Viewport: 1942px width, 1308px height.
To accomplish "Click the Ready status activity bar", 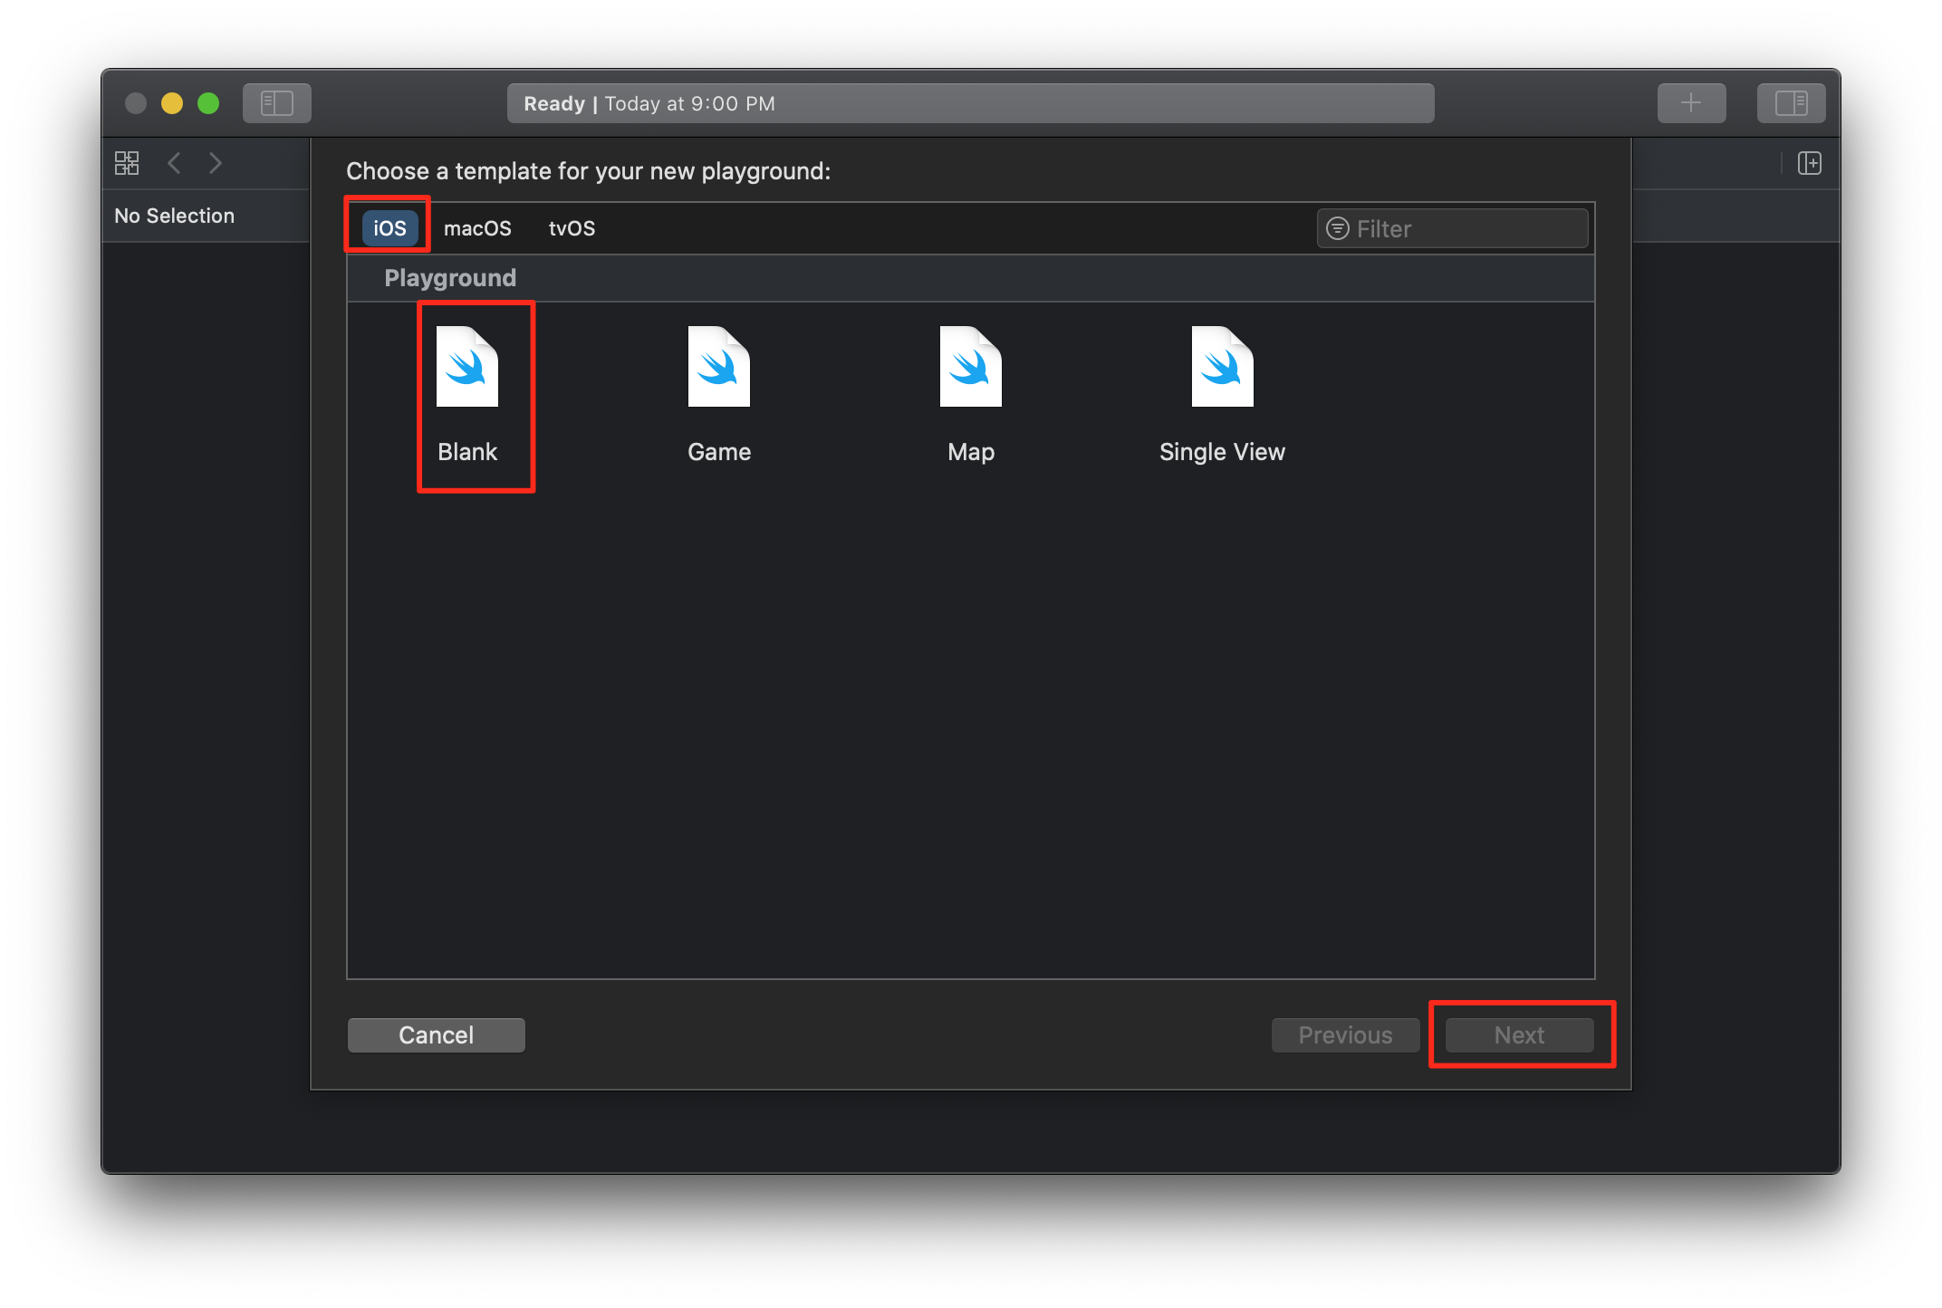I will (970, 103).
